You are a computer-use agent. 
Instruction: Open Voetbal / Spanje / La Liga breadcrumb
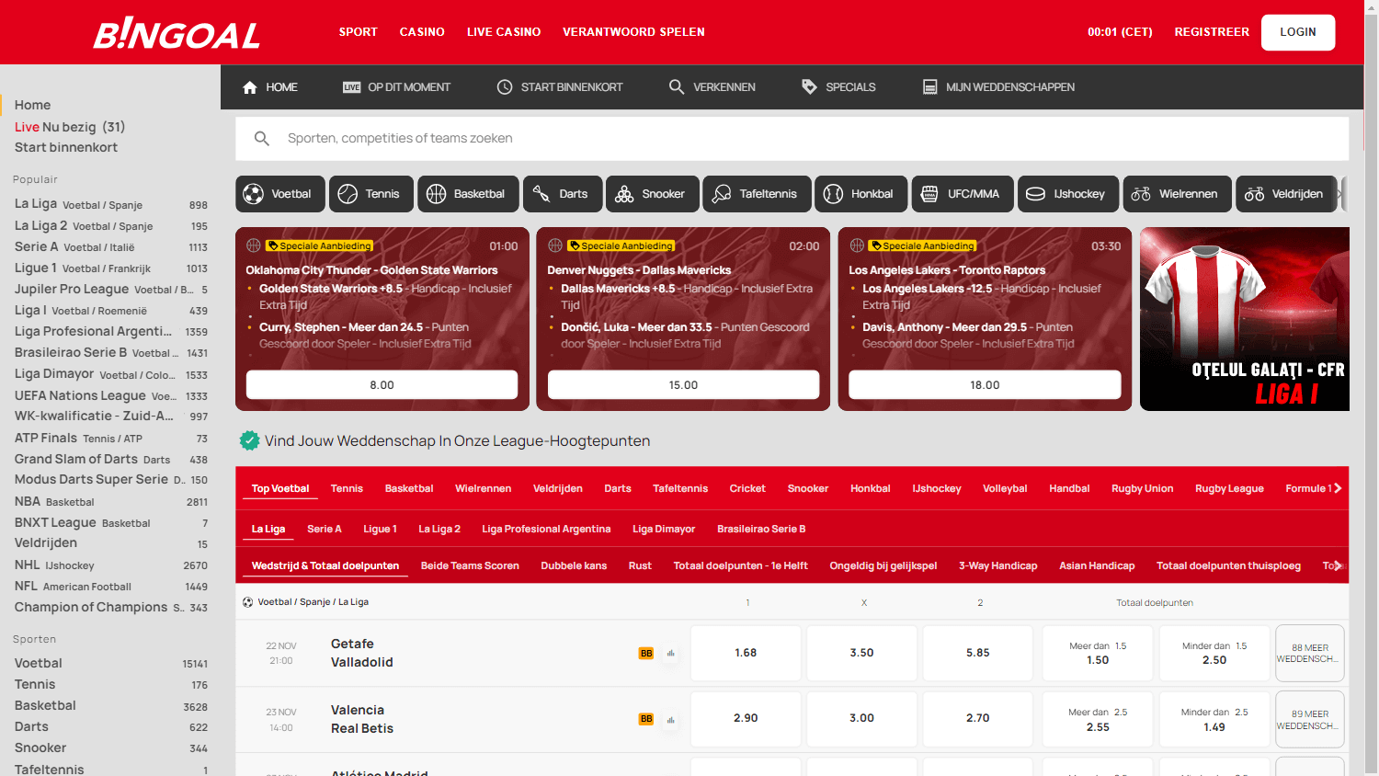(x=313, y=602)
